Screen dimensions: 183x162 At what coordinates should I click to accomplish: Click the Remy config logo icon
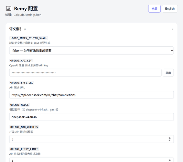click(9, 8)
